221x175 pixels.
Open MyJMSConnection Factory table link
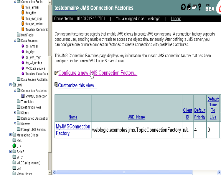[73, 130]
